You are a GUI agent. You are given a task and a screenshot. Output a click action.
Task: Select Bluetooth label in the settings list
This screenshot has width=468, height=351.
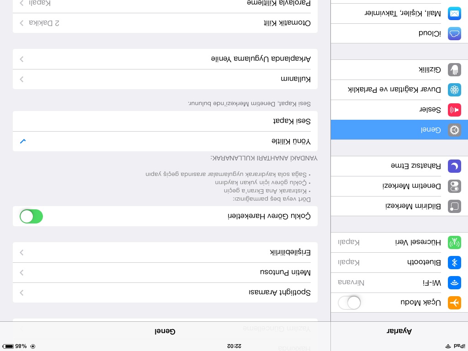coord(424,262)
